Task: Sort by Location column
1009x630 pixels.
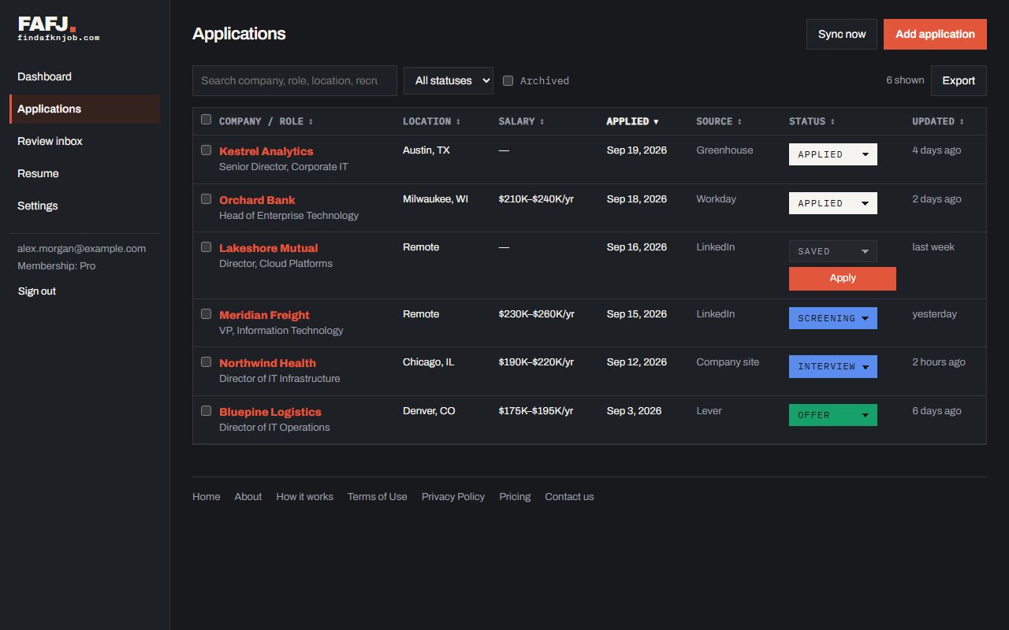Action: coord(432,121)
